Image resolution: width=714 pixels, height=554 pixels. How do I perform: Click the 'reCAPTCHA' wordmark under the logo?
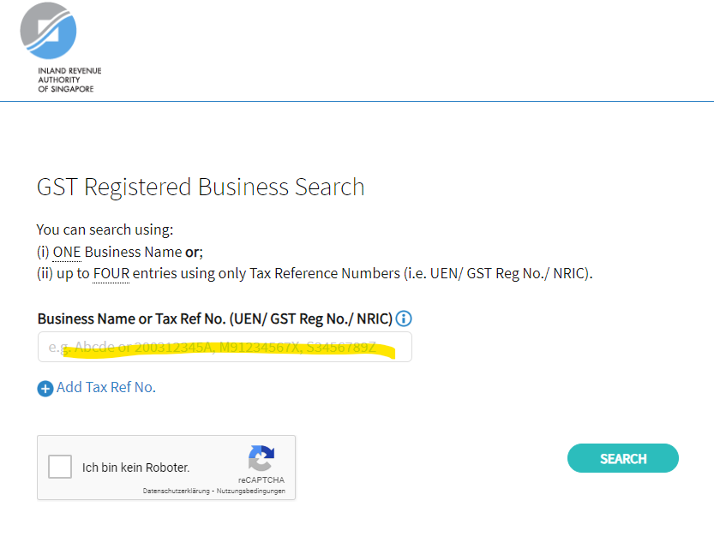pos(261,480)
